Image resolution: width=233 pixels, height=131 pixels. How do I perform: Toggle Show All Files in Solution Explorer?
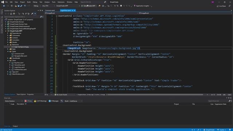pyautogui.click(x=28, y=14)
